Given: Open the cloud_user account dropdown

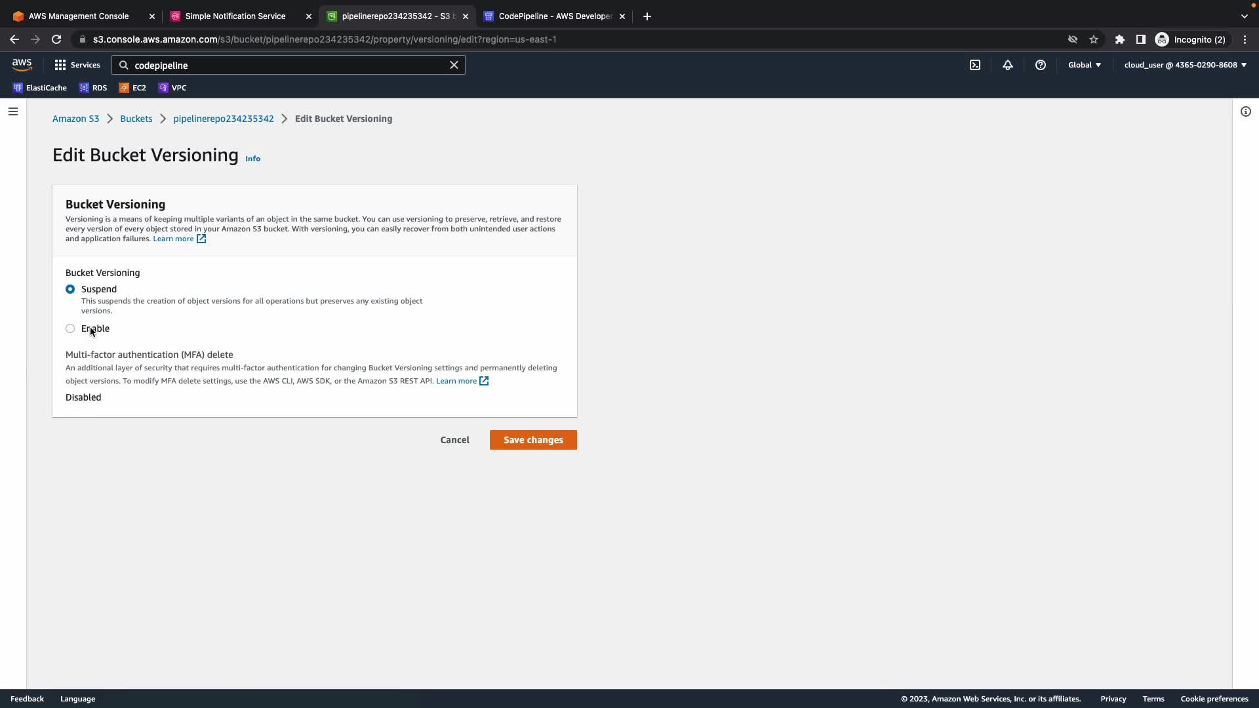Looking at the screenshot, I should click(x=1185, y=65).
